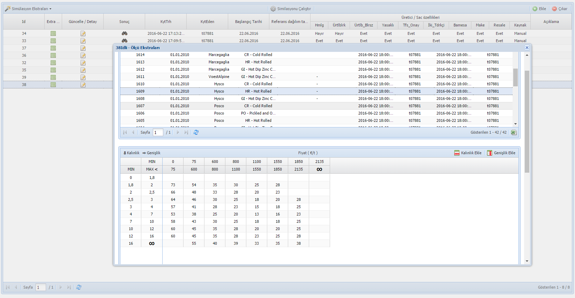Viewport: 575px width, 298px height.
Task: Edit details icon for row 38
Action: [x=83, y=85]
